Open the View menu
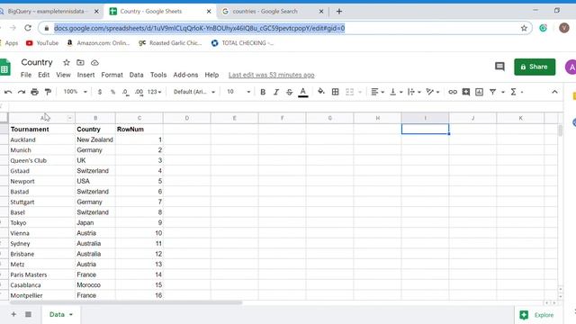This screenshot has height=324, width=576. 63,75
